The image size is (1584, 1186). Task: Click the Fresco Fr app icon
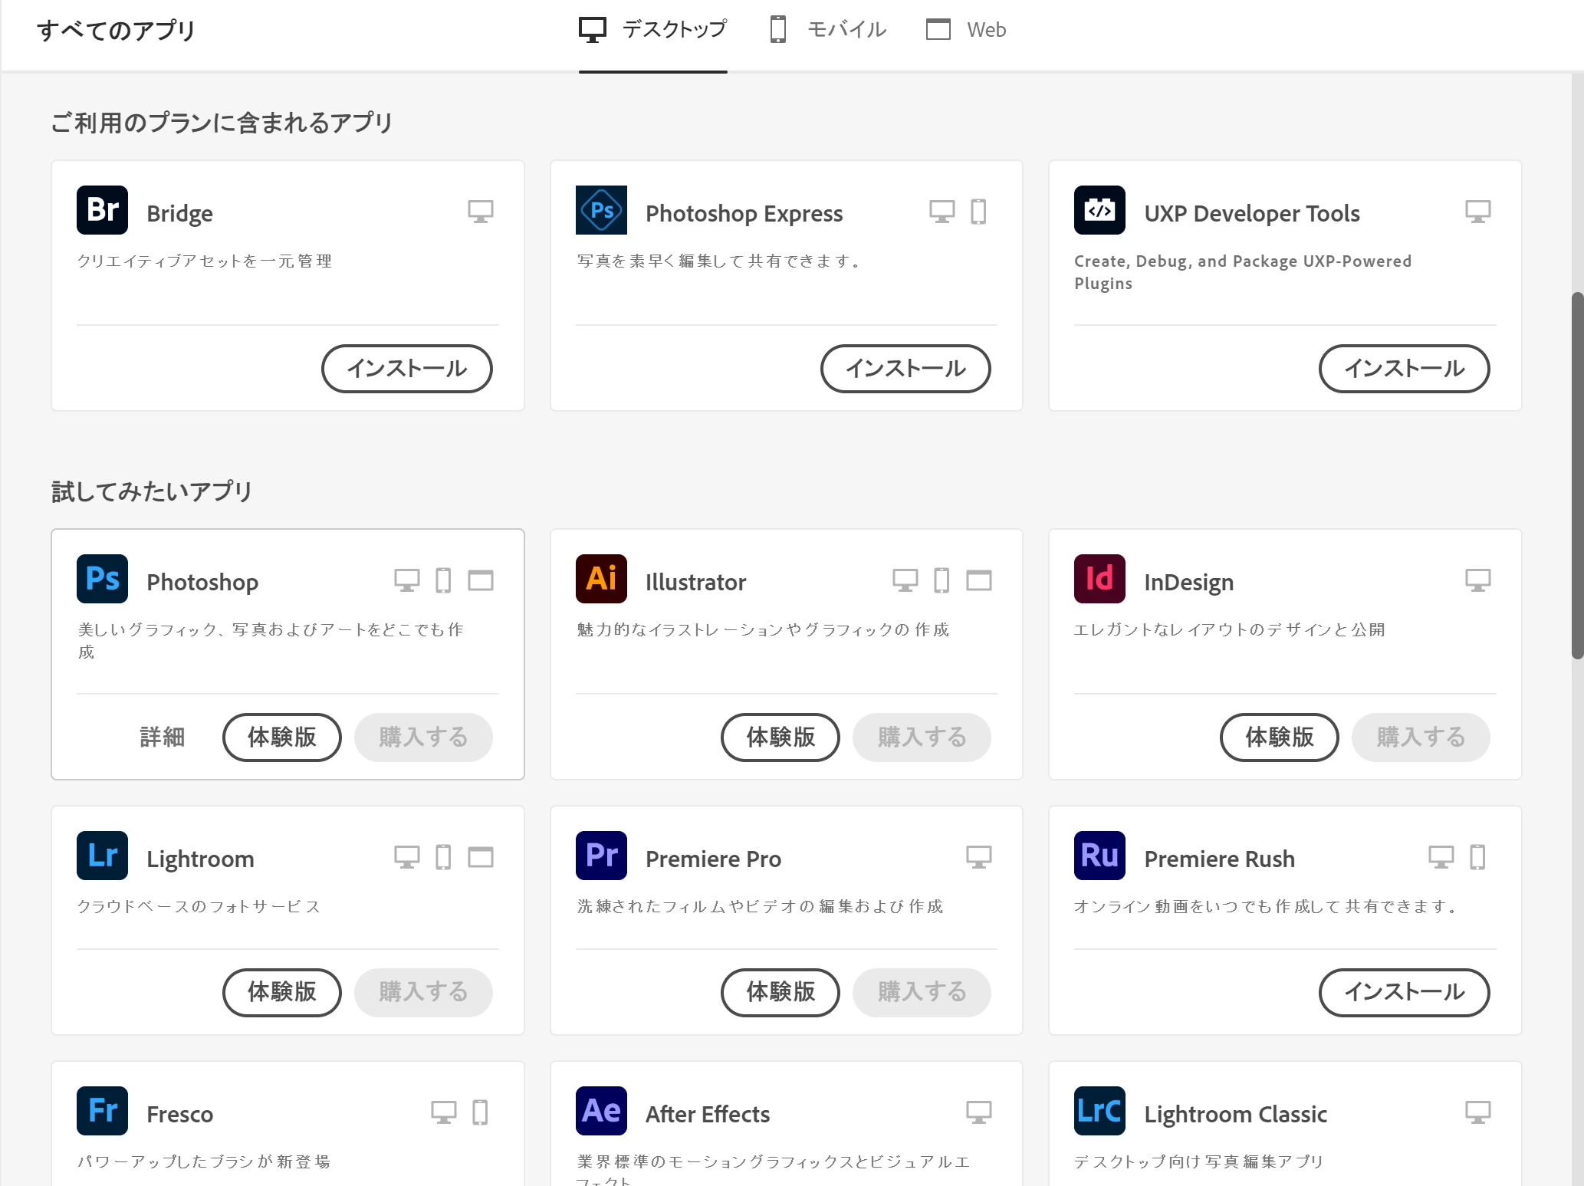point(102,1111)
